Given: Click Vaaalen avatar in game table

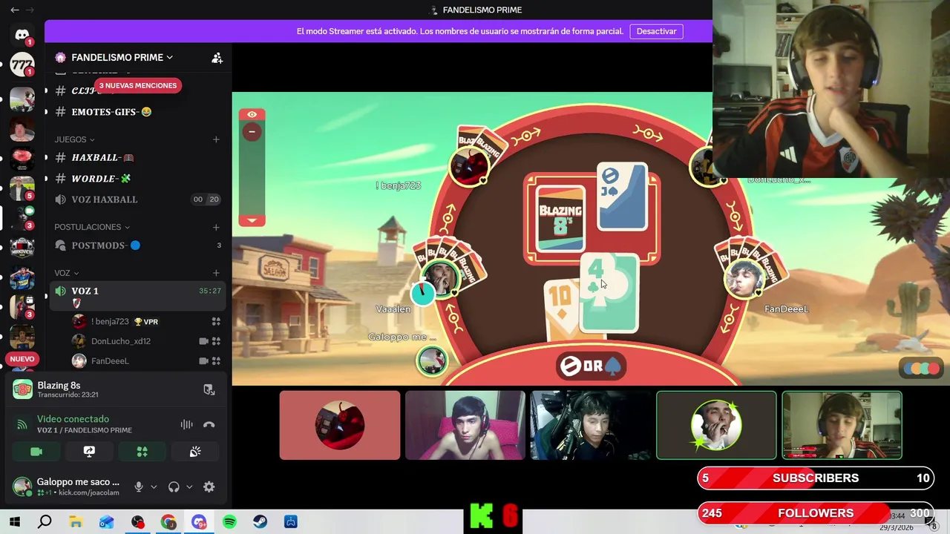Looking at the screenshot, I should coord(441,279).
